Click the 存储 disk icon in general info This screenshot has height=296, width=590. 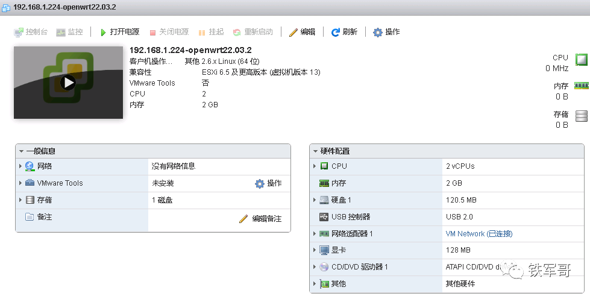[30, 200]
